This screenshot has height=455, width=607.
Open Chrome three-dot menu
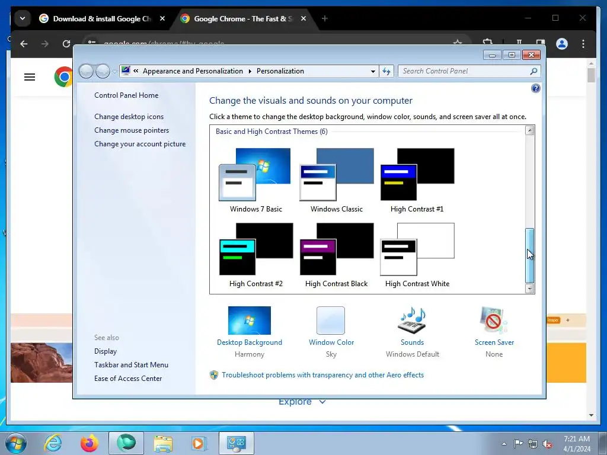[583, 44]
